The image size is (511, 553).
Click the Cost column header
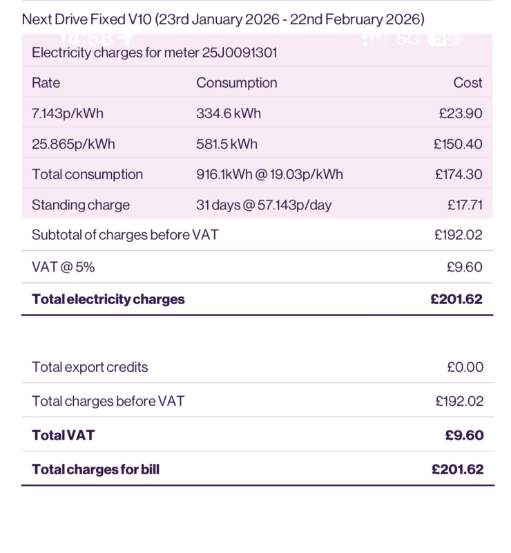(467, 83)
